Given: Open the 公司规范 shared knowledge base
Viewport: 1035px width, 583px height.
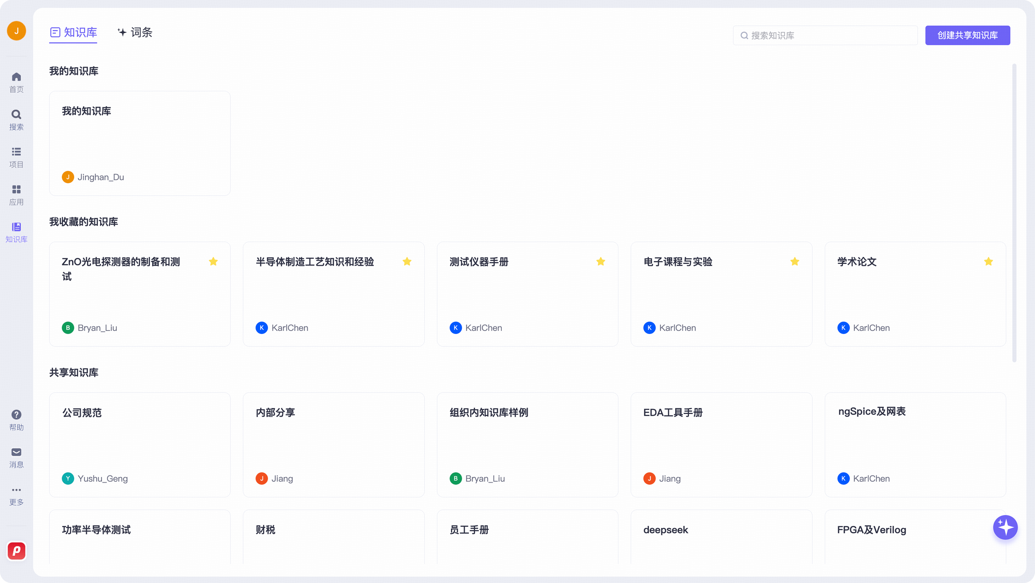Looking at the screenshot, I should (x=140, y=445).
